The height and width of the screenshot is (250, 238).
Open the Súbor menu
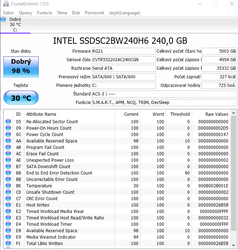click(8, 13)
